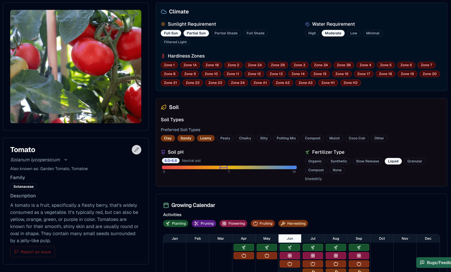Expand the Solanum lycopersicum name chevron
Viewport: 451px width, 272px height.
(66, 160)
